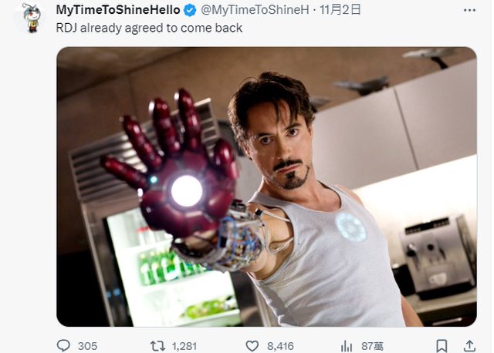Click the reply speech bubble icon
Image resolution: width=494 pixels, height=353 pixels.
[64, 346]
